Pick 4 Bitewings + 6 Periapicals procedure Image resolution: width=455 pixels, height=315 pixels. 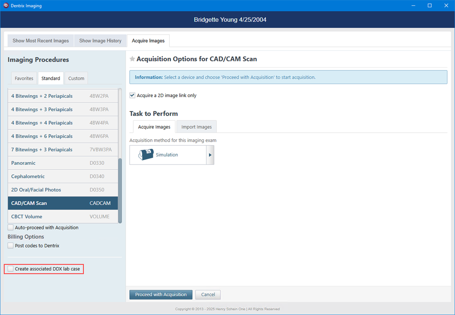[63, 136]
